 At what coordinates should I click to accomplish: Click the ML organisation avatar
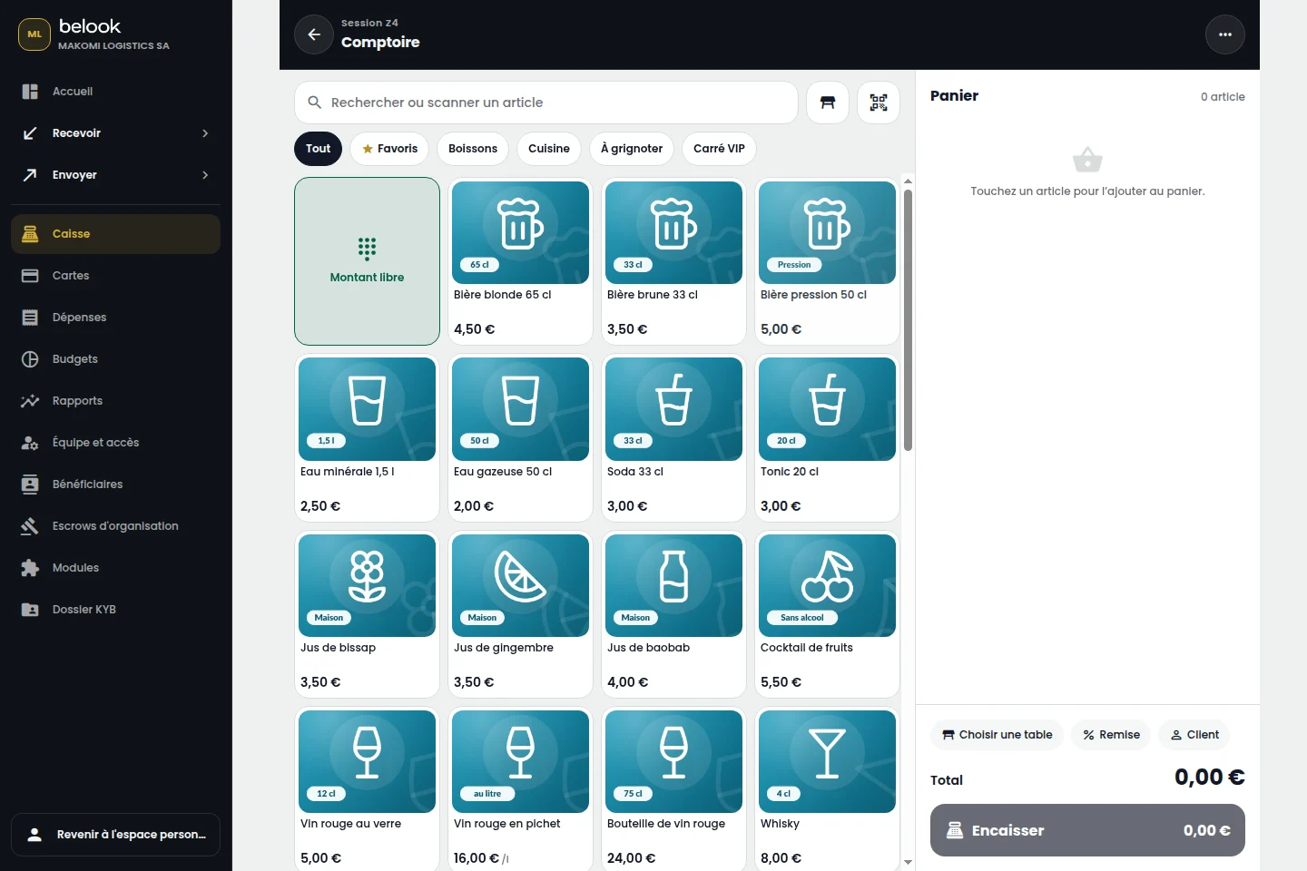point(34,34)
